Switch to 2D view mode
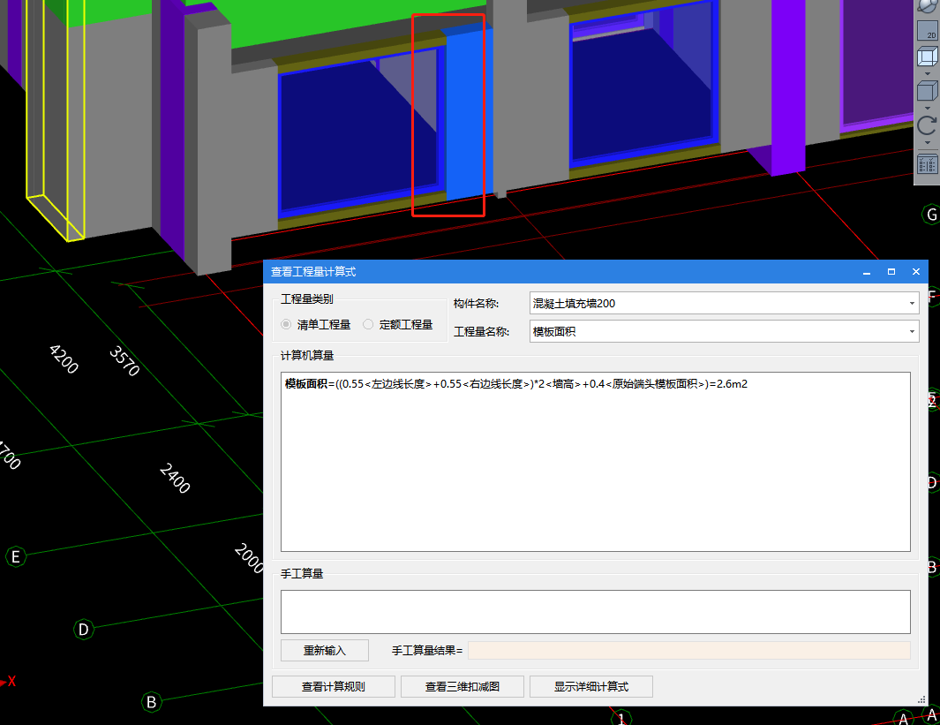This screenshot has height=725, width=940. (928, 31)
